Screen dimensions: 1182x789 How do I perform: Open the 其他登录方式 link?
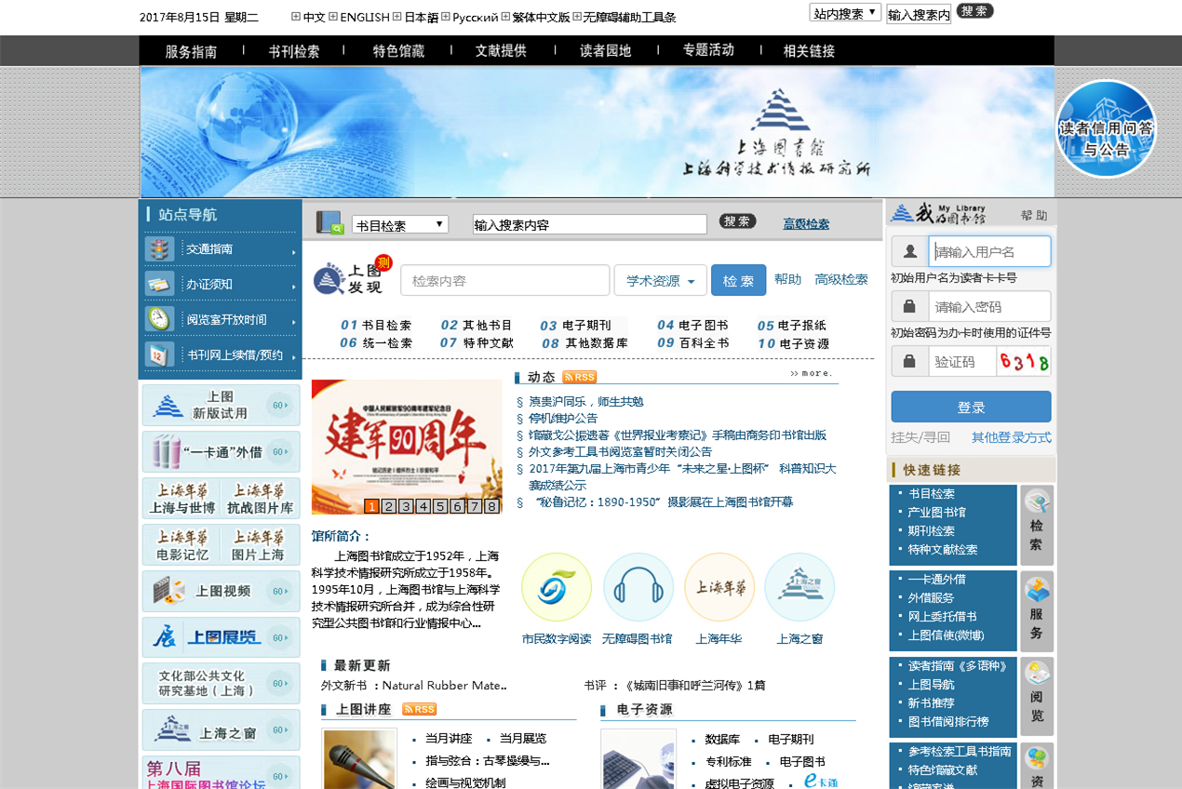[x=1012, y=437]
